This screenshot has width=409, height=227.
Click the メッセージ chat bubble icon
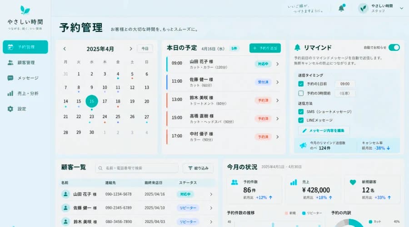point(10,78)
